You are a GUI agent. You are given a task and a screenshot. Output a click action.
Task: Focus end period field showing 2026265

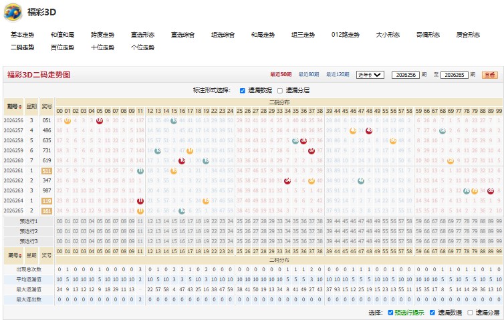[x=454, y=75]
